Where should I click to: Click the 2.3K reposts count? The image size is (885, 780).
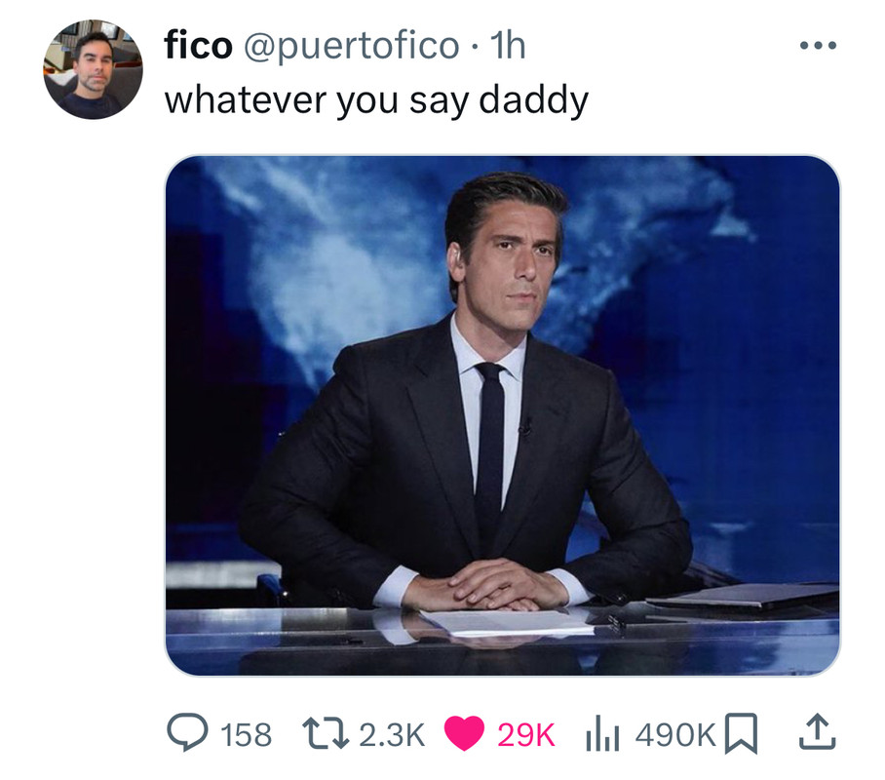point(391,734)
